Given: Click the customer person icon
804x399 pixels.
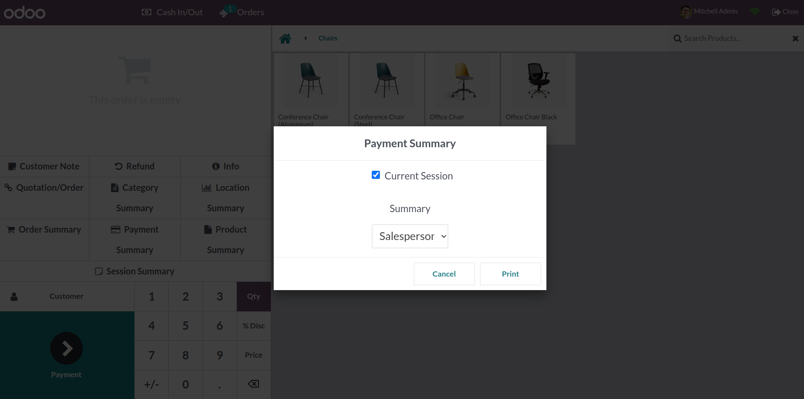Looking at the screenshot, I should tap(14, 297).
